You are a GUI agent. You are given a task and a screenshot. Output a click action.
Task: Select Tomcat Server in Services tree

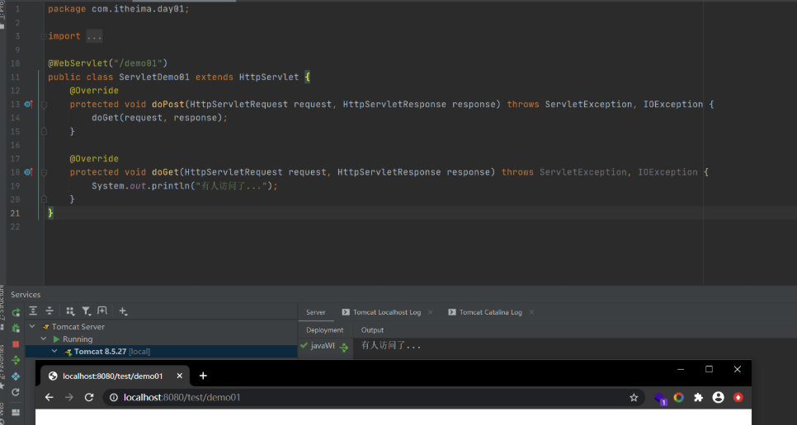pyautogui.click(x=78, y=327)
